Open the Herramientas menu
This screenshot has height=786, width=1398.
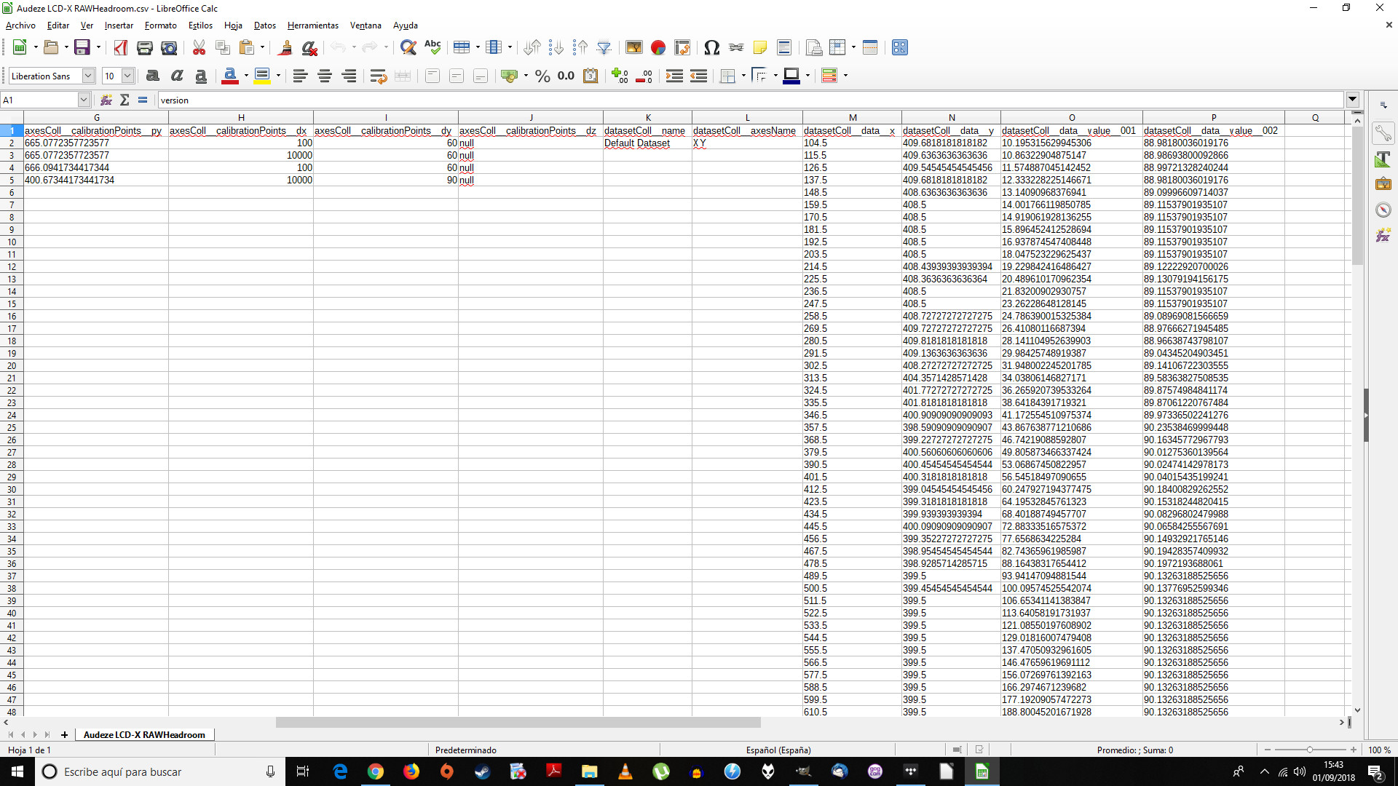(x=312, y=25)
